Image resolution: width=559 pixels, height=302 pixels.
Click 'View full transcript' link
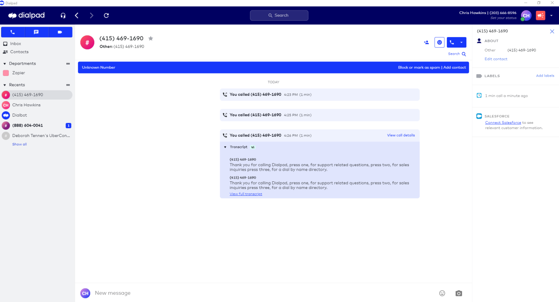[246, 194]
